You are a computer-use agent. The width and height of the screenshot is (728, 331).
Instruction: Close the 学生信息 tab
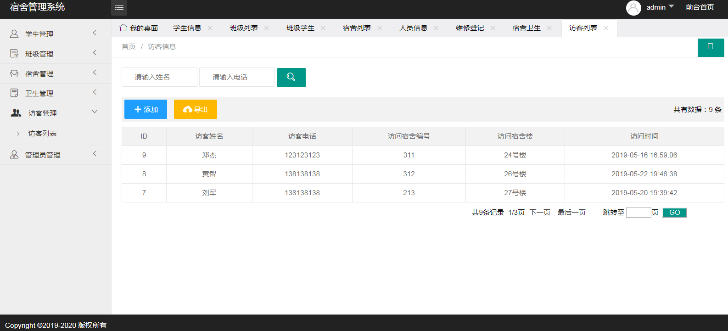click(x=210, y=28)
